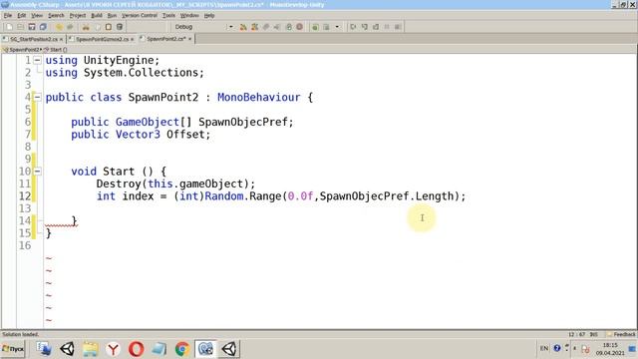Open the View menu

[37, 16]
